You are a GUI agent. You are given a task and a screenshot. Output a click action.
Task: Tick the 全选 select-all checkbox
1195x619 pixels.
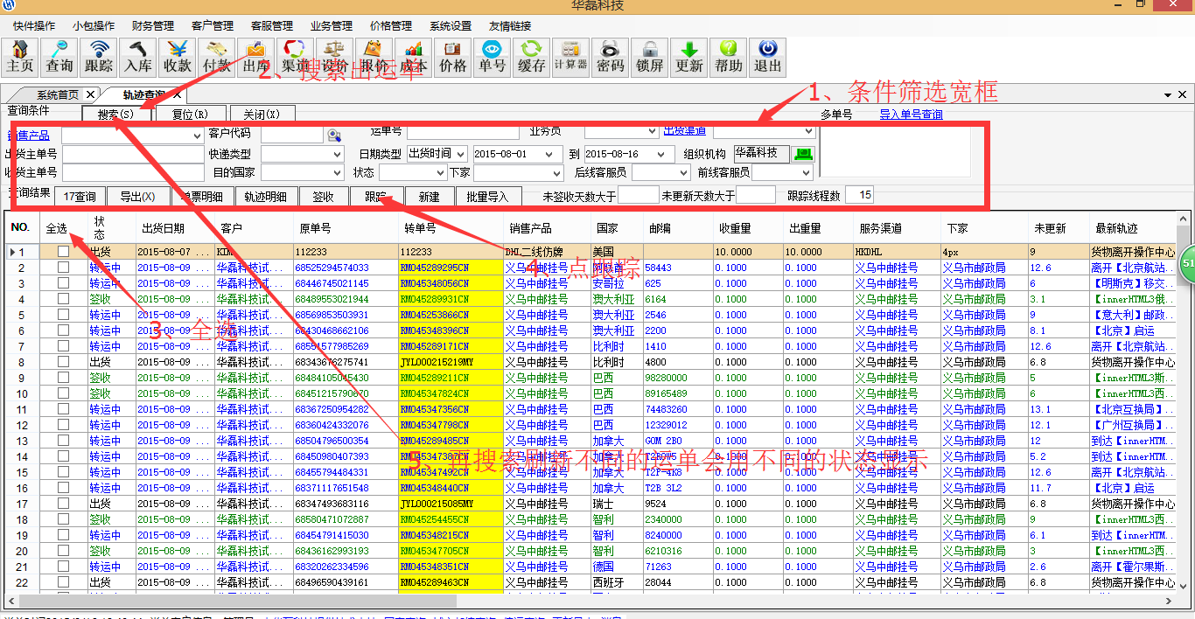(x=56, y=229)
